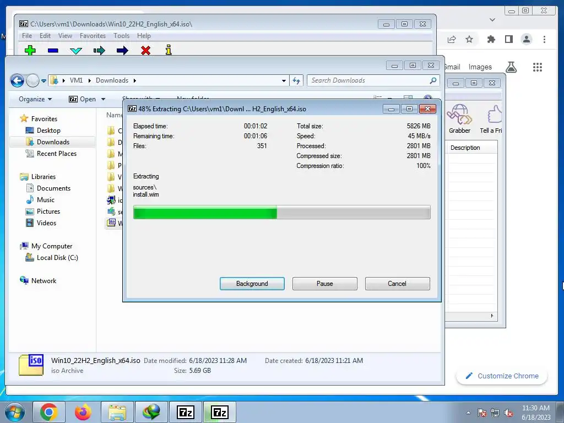Open Windows Start button
Viewport: 564px width, 423px height.
15,412
